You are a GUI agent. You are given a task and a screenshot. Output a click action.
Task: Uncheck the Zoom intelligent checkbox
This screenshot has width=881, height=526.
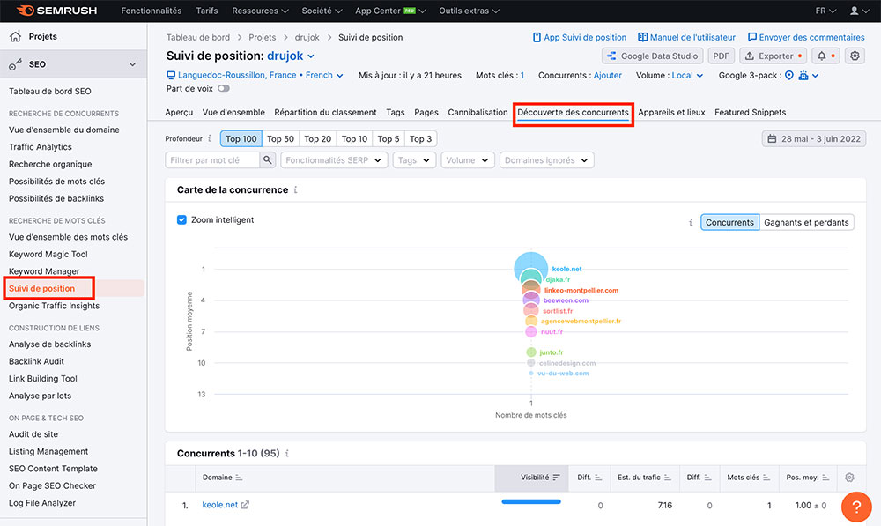pos(181,219)
